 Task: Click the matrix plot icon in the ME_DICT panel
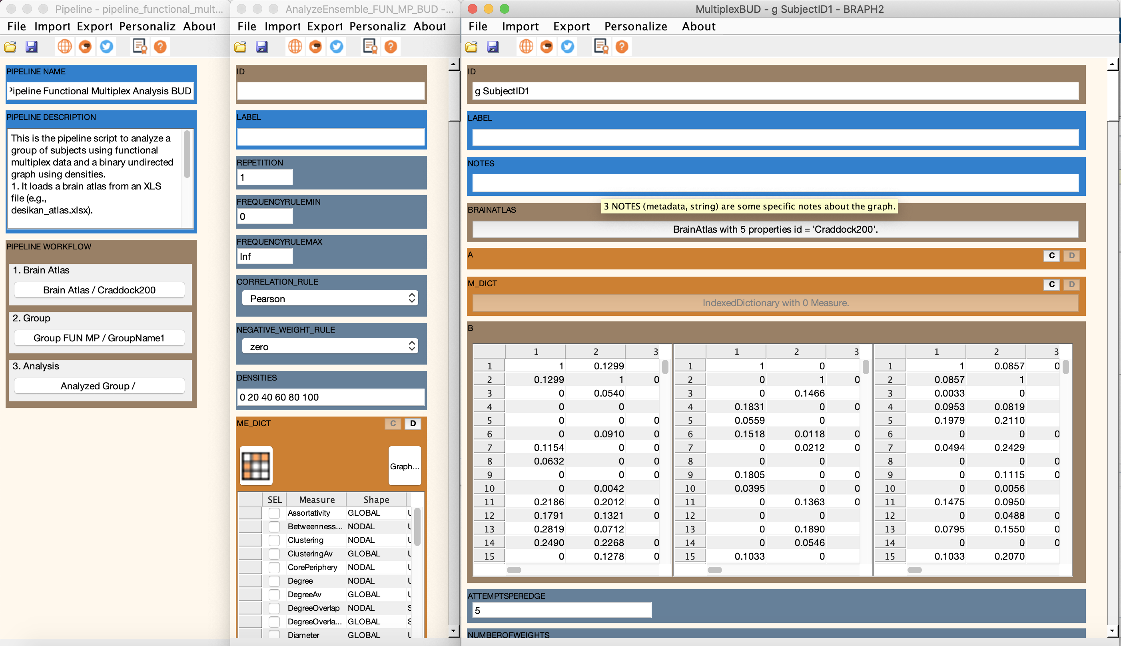pyautogui.click(x=255, y=465)
